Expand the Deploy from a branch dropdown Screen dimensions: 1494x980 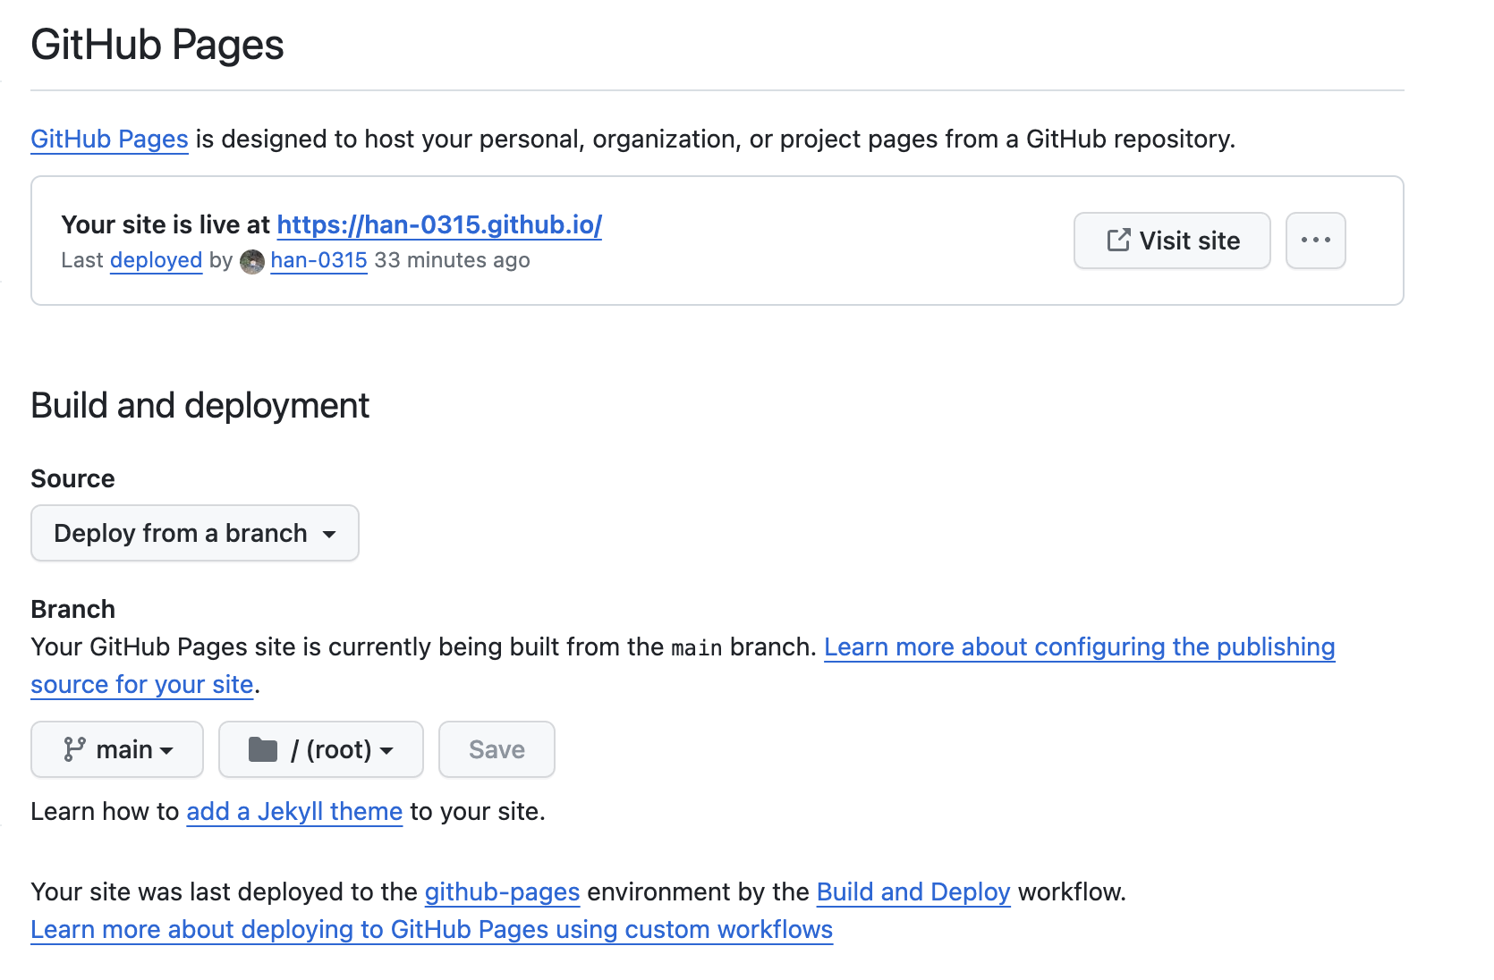[195, 533]
